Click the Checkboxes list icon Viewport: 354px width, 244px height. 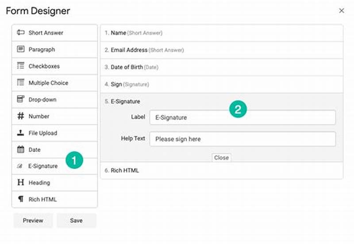point(20,65)
